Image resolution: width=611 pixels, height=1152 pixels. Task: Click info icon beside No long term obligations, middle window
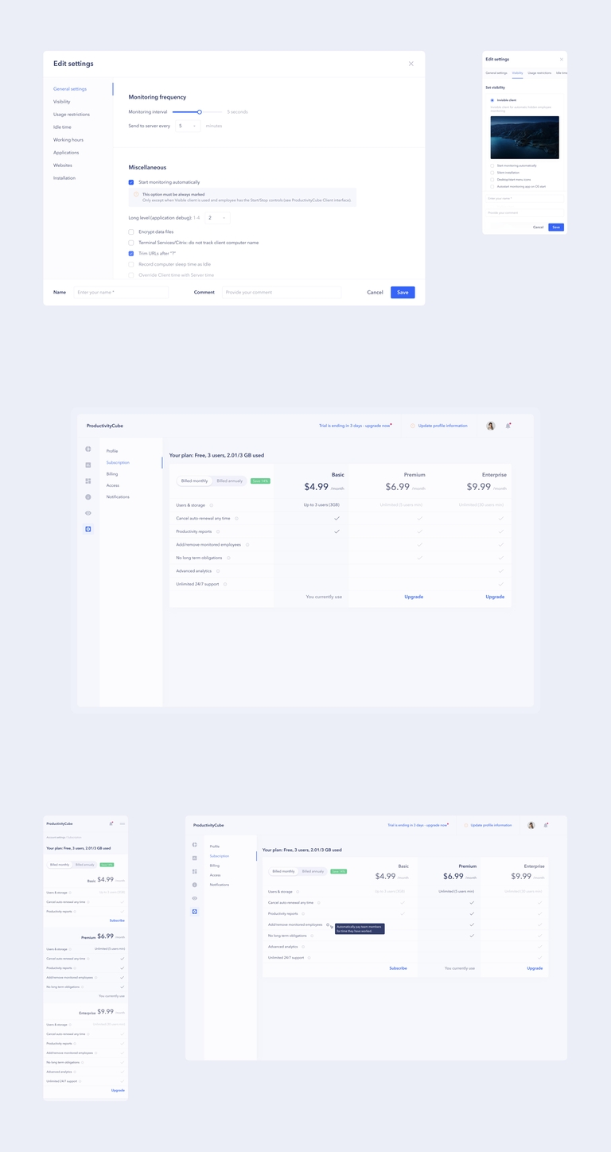[229, 558]
